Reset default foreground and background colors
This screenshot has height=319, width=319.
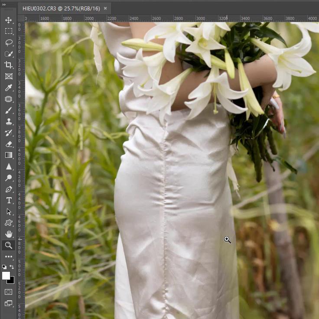click(x=4, y=267)
